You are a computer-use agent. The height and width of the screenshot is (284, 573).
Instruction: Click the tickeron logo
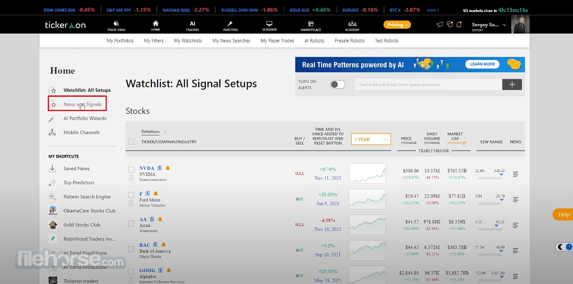coord(65,25)
